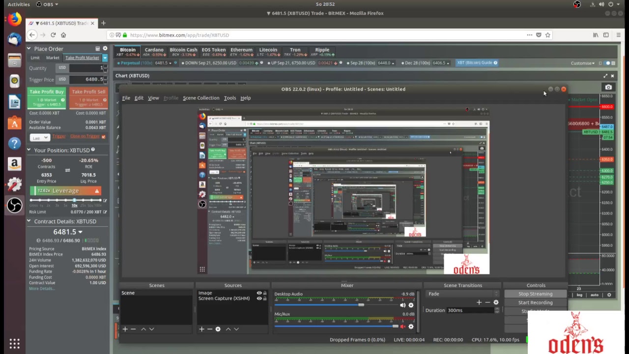Viewport: 629px width, 354px height.
Task: Open the OBS Edit menu
Action: pyautogui.click(x=139, y=98)
